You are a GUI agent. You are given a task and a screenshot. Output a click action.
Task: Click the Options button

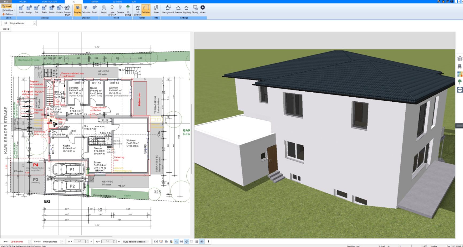(x=8, y=14)
